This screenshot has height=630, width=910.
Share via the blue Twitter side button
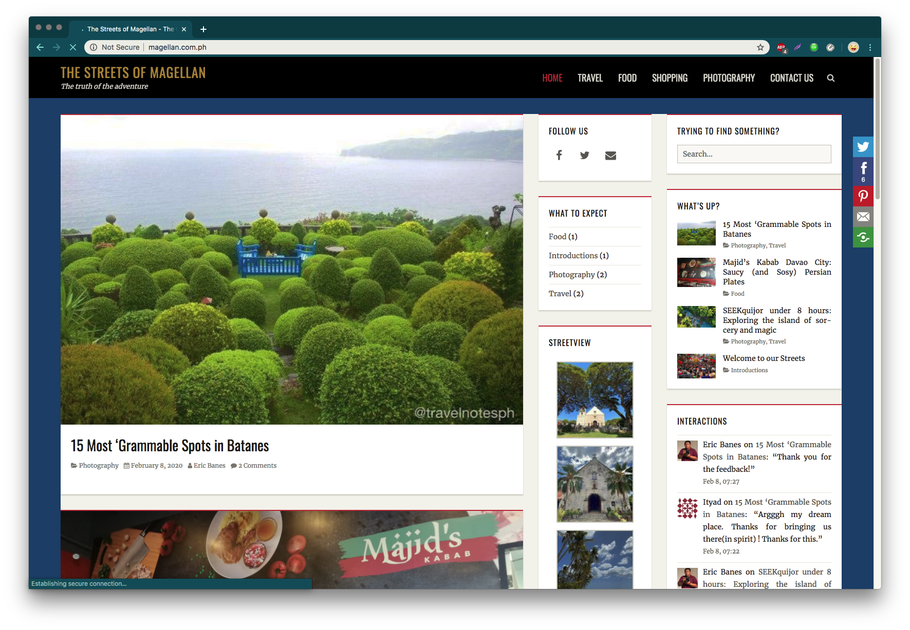tap(863, 147)
